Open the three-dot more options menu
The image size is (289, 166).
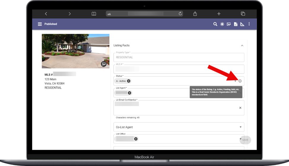[249, 24]
